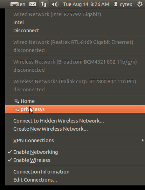This screenshot has width=145, height=190.
Task: Toggle the Enable Networking checkmark
Action: 10,152
